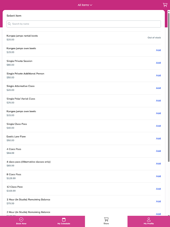Tap the Store cart icon

coord(106,219)
